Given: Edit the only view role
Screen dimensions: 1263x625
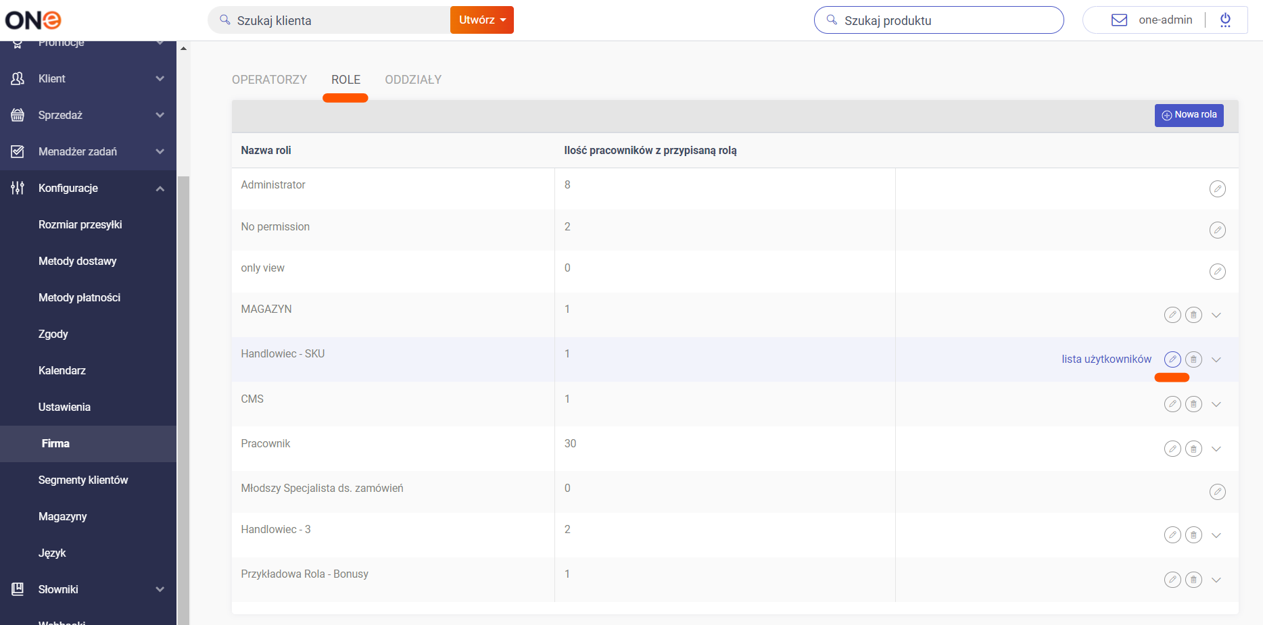Looking at the screenshot, I should (1217, 272).
